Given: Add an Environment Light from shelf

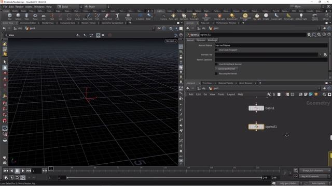Looking at the screenshot, I should (245, 17).
